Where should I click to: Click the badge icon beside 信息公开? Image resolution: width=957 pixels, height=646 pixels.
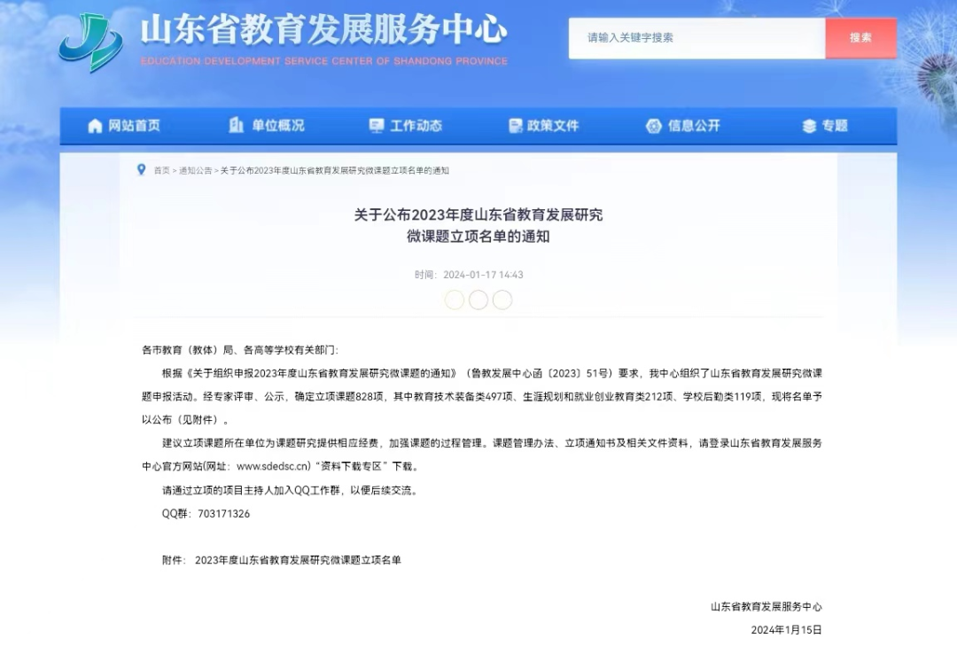pyautogui.click(x=654, y=126)
